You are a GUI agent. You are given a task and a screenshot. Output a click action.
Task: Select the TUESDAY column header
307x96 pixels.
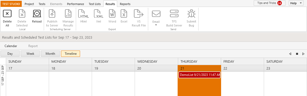[113, 61]
